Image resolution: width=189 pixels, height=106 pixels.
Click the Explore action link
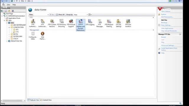[x=164, y=14]
